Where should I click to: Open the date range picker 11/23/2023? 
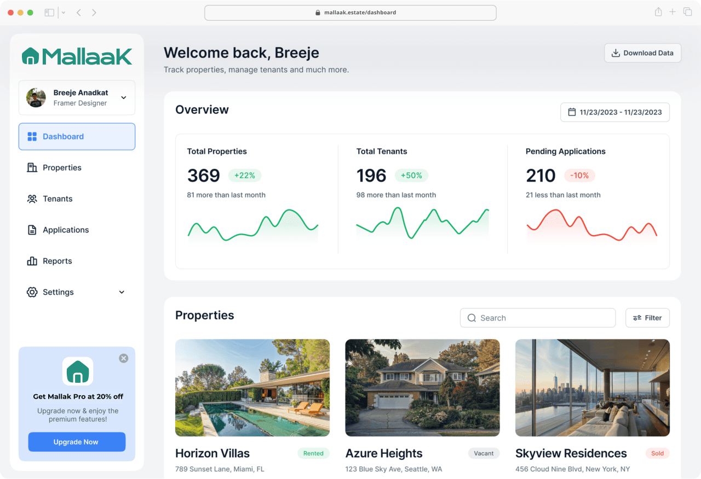point(614,112)
